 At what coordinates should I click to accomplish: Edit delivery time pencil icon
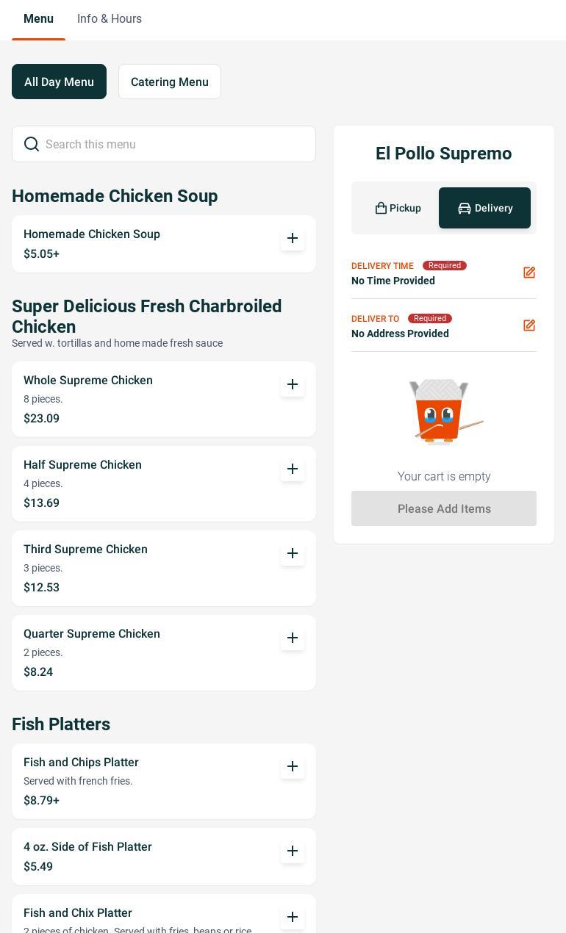529,273
